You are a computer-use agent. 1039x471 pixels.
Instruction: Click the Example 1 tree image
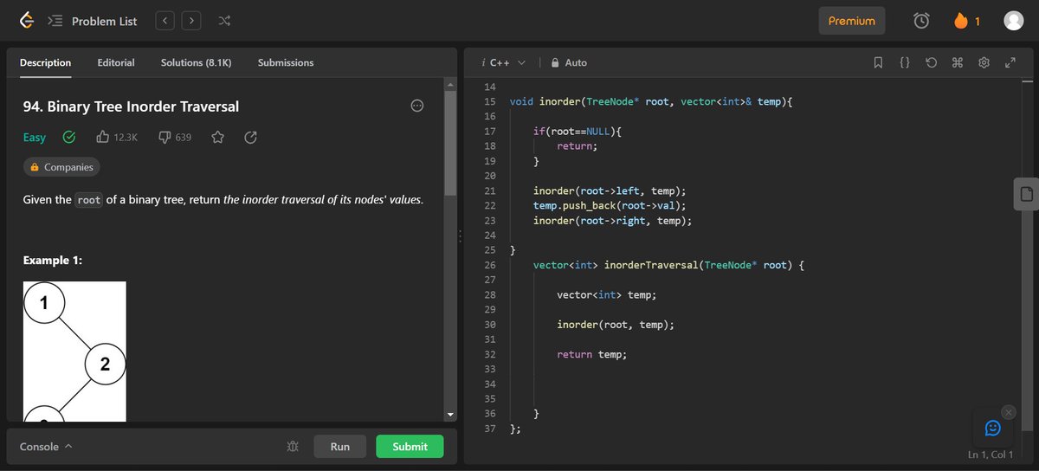point(74,352)
